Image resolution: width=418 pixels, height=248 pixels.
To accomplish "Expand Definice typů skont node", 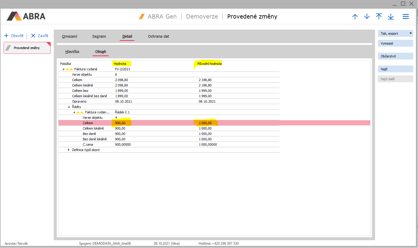I will click(x=69, y=150).
